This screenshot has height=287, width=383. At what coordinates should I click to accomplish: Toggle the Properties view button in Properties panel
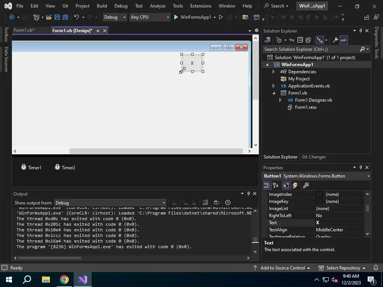tap(286, 185)
